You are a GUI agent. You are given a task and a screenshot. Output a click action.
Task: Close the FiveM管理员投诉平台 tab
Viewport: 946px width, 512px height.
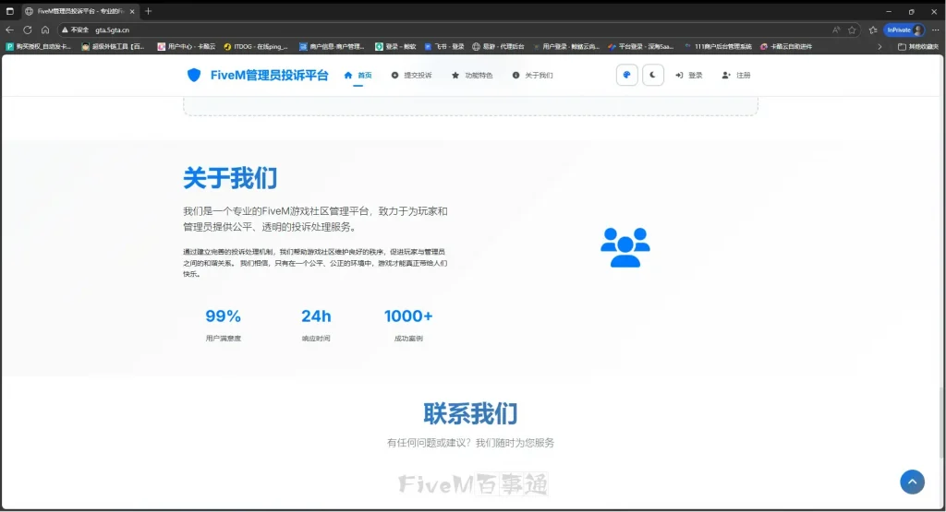[x=132, y=11]
